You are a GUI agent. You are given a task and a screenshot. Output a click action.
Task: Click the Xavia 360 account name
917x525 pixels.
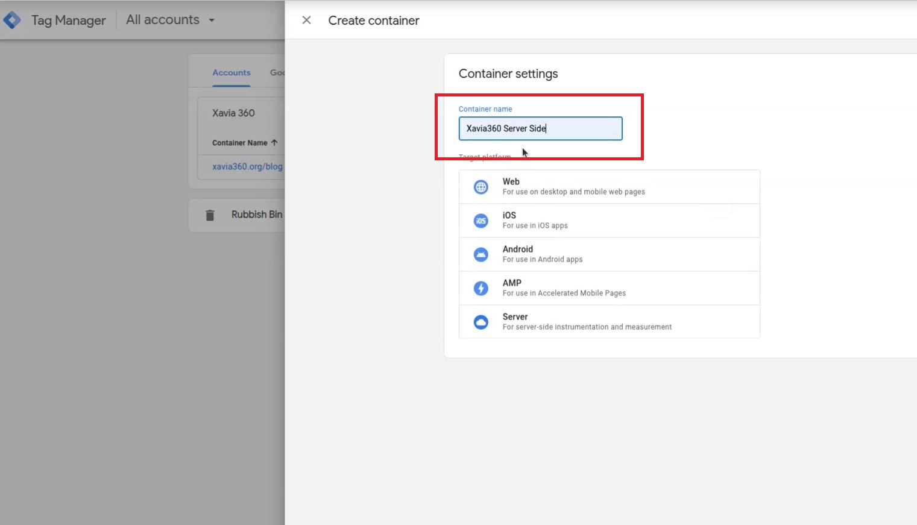pyautogui.click(x=233, y=113)
